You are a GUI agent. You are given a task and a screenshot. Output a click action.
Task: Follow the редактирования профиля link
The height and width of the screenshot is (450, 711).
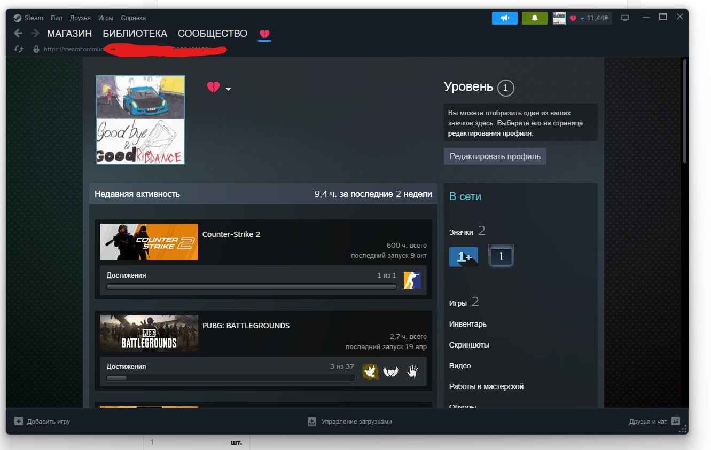coord(490,133)
